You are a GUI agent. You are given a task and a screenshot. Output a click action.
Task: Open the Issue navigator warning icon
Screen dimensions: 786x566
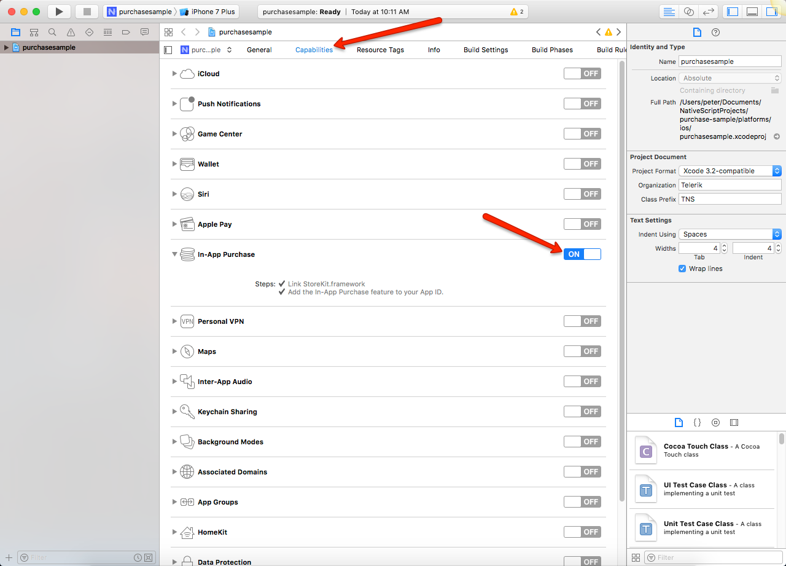[71, 32]
